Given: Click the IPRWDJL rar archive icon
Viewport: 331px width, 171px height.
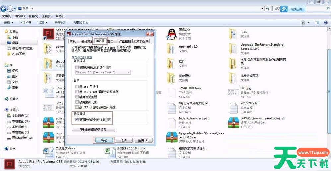Looking at the screenshot, I should (x=233, y=122).
